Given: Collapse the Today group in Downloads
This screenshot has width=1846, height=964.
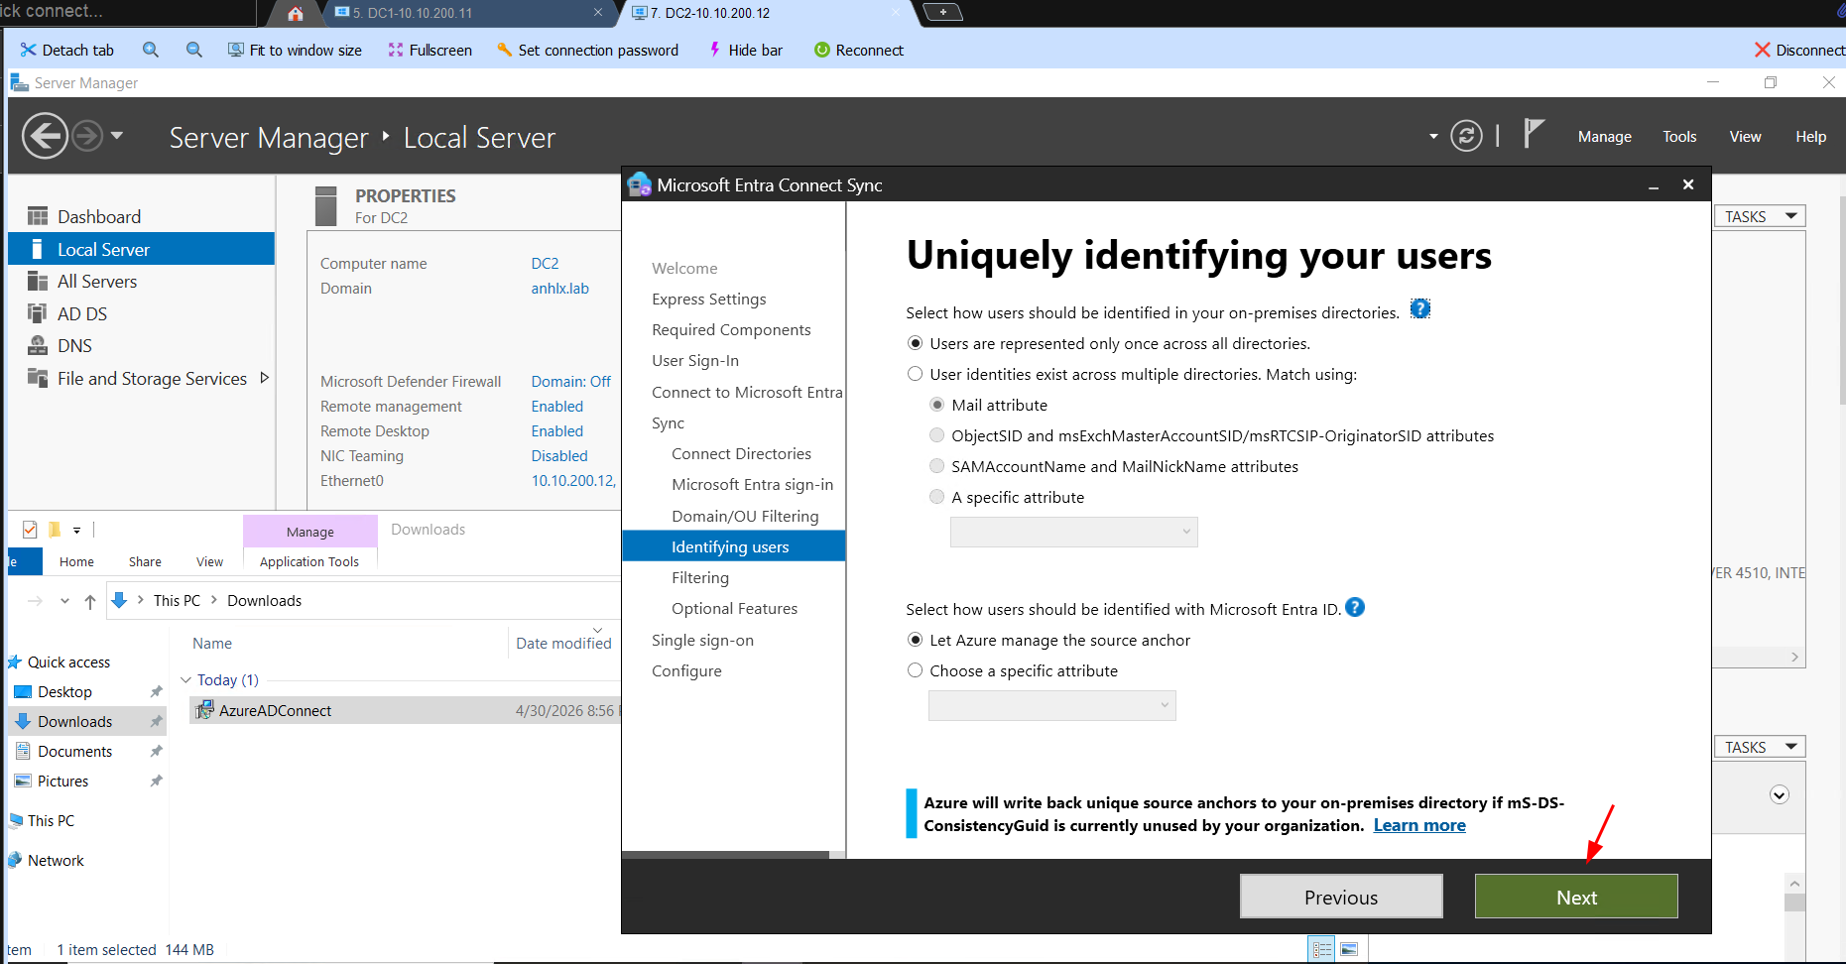Looking at the screenshot, I should tap(185, 680).
